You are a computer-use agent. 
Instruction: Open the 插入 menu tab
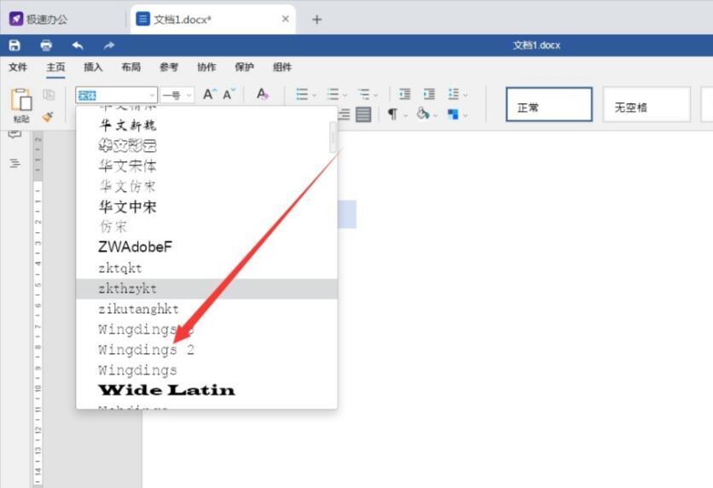[x=93, y=67]
